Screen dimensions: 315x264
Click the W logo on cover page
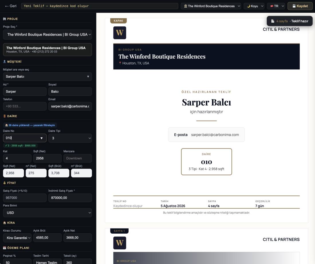coord(120,33)
